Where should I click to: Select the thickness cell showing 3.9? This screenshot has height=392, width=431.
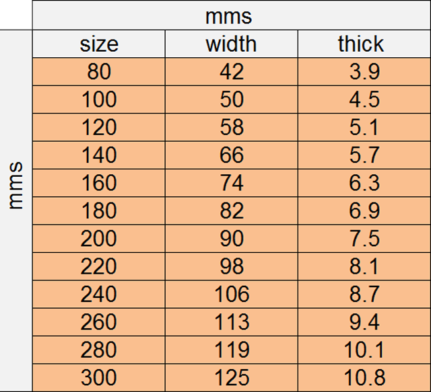[x=364, y=72]
